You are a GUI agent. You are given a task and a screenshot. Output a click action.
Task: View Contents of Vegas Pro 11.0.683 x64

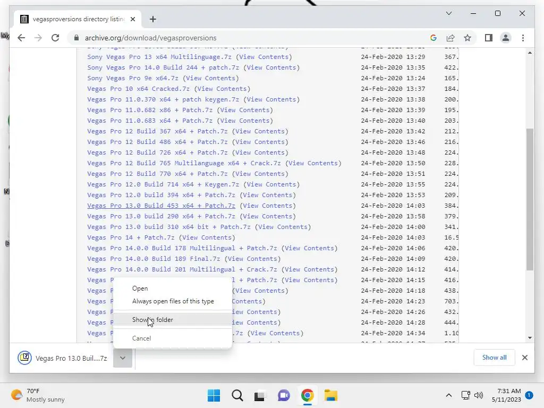click(244, 121)
